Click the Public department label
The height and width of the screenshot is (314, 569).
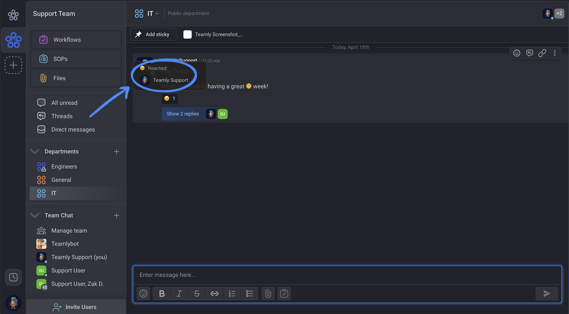[188, 13]
